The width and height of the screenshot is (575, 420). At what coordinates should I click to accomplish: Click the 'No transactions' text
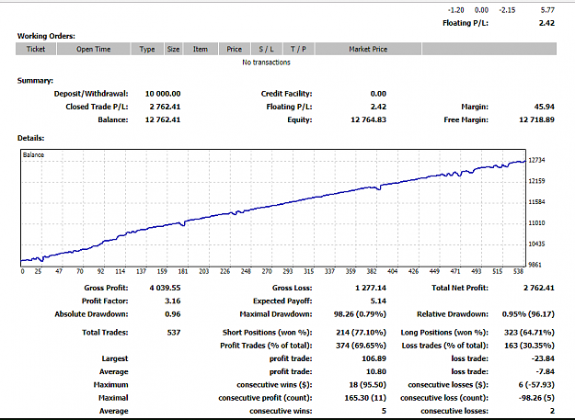[266, 62]
